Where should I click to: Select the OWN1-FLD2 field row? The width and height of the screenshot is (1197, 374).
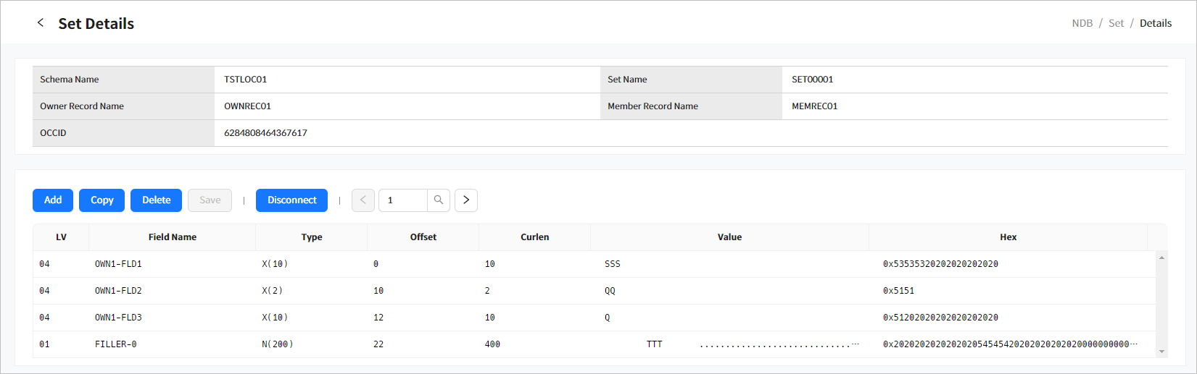pyautogui.click(x=118, y=291)
